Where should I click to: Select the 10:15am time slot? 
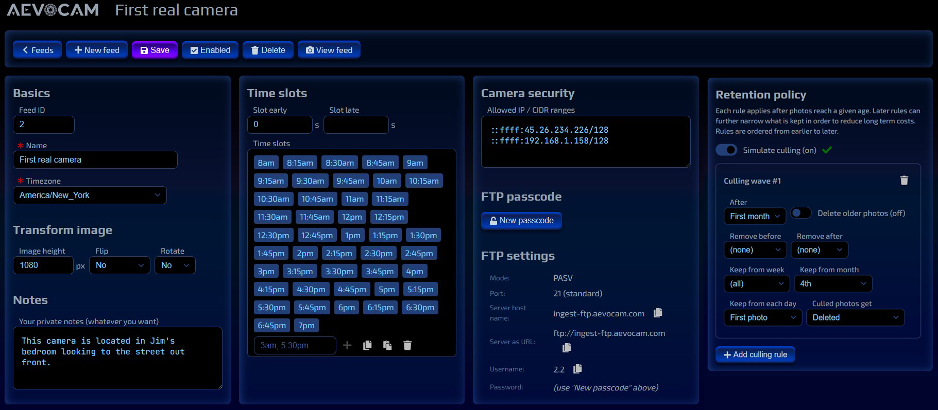(423, 181)
